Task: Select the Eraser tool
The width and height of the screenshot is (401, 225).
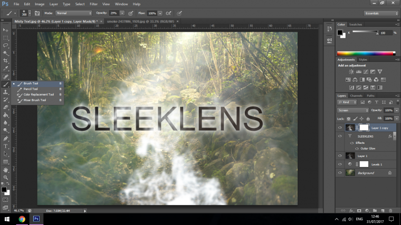Action: 5,107
